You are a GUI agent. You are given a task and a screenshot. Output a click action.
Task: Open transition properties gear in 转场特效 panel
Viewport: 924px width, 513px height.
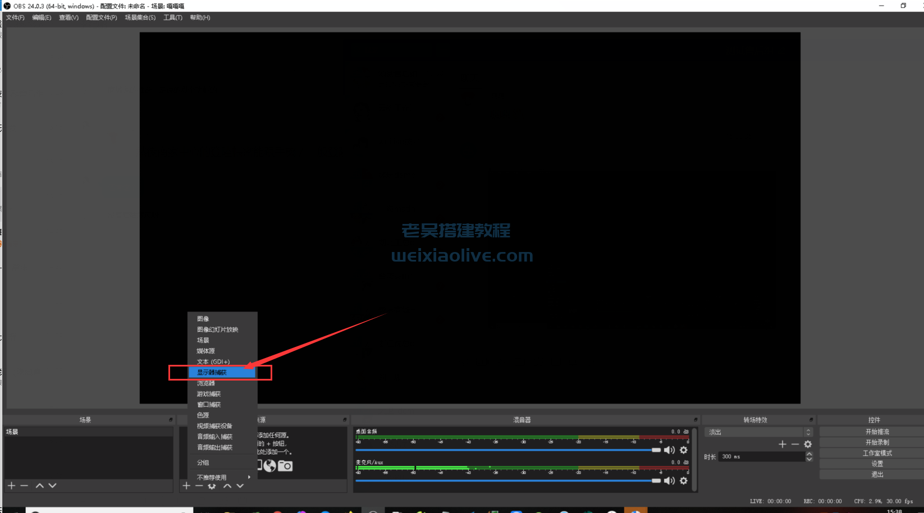pyautogui.click(x=808, y=444)
